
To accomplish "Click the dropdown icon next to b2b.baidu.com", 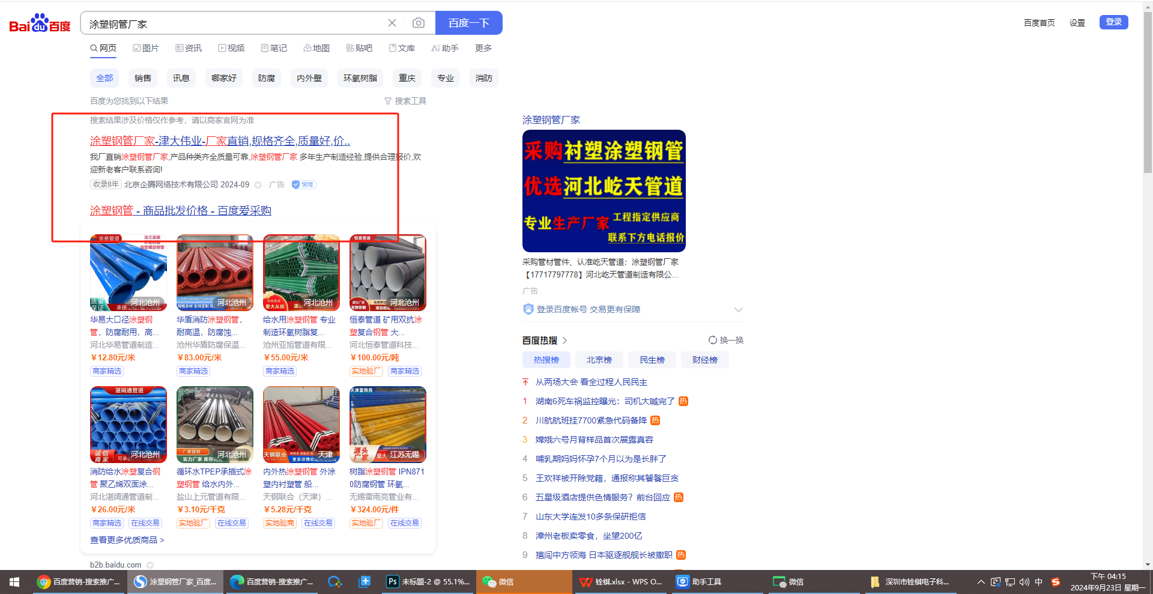I will (150, 565).
